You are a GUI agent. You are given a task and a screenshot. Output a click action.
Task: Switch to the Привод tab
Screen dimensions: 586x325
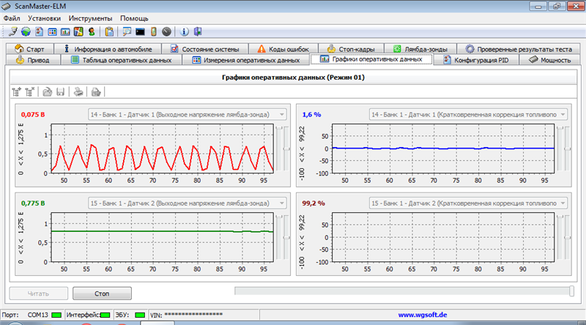click(33, 60)
